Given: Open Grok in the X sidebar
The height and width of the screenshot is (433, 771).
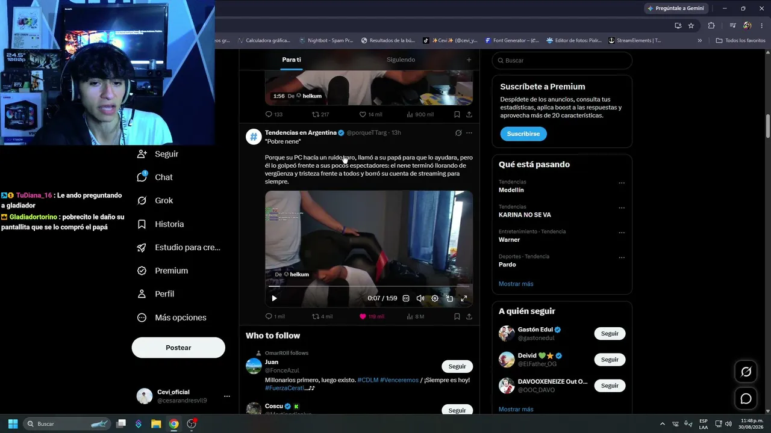Looking at the screenshot, I should [x=155, y=201].
